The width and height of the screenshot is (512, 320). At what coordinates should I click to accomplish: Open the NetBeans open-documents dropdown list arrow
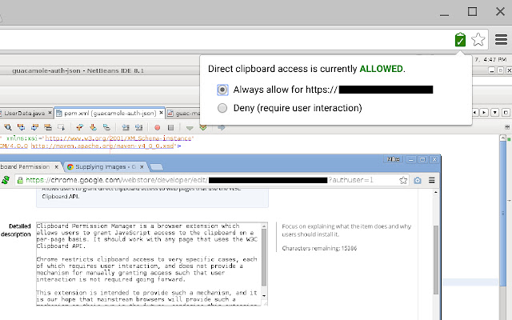click(495, 112)
